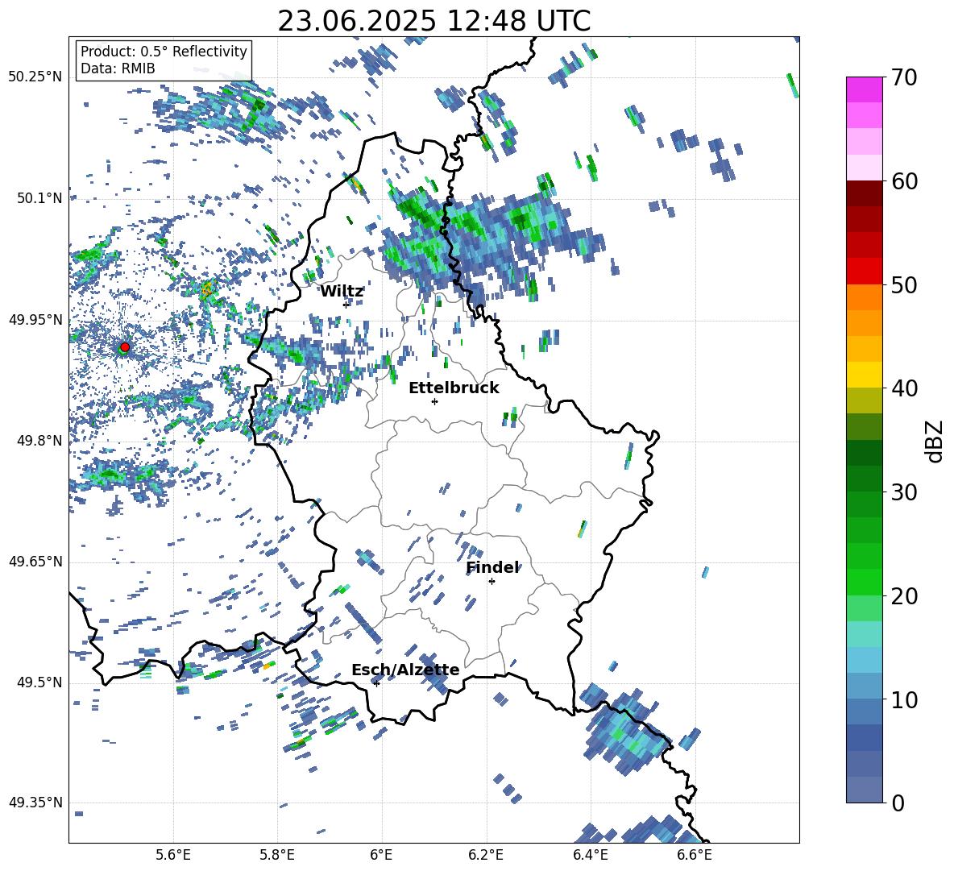Click the red radar site marker

point(125,347)
